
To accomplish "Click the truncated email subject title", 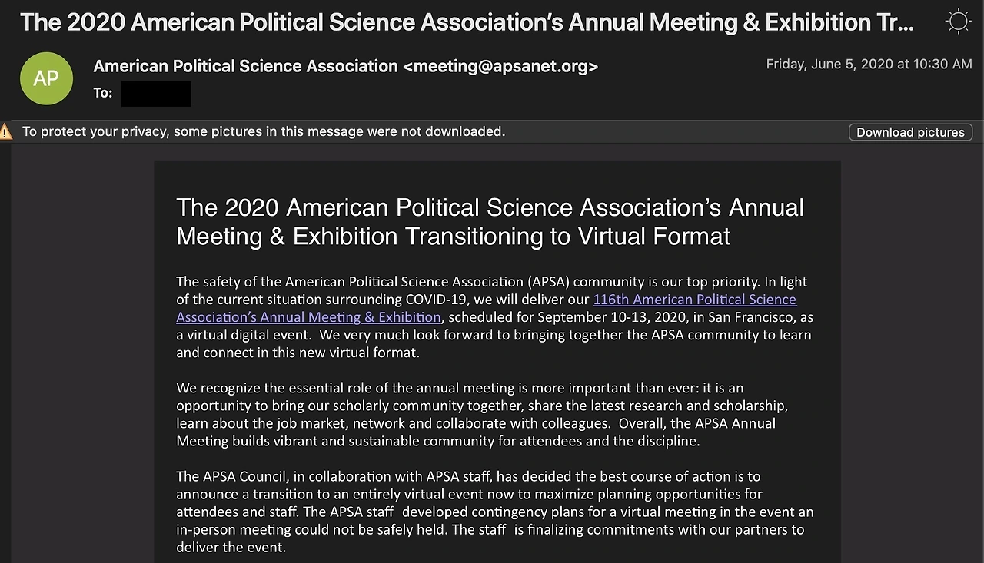I will [x=467, y=22].
